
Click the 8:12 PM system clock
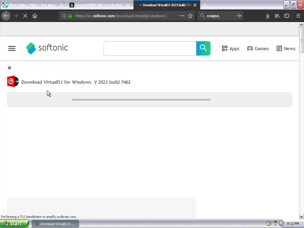293,224
